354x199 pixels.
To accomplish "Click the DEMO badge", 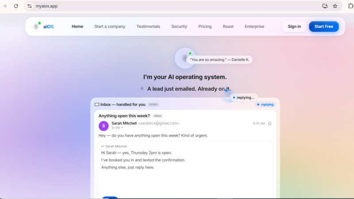I will click(x=153, y=104).
